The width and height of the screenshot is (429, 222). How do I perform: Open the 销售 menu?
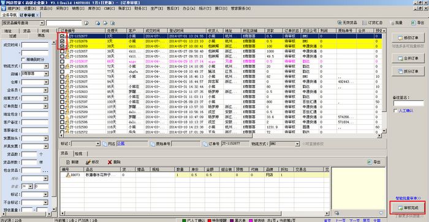point(78,9)
